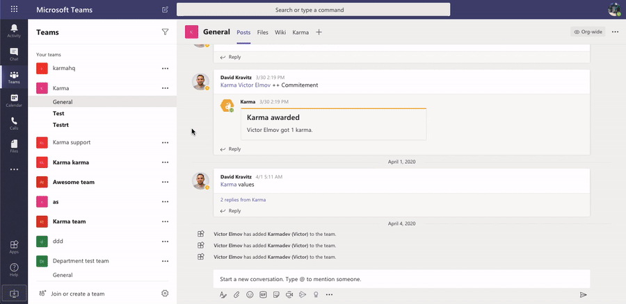
Task: Open the Activity bell in the sidebar
Action: point(14,31)
